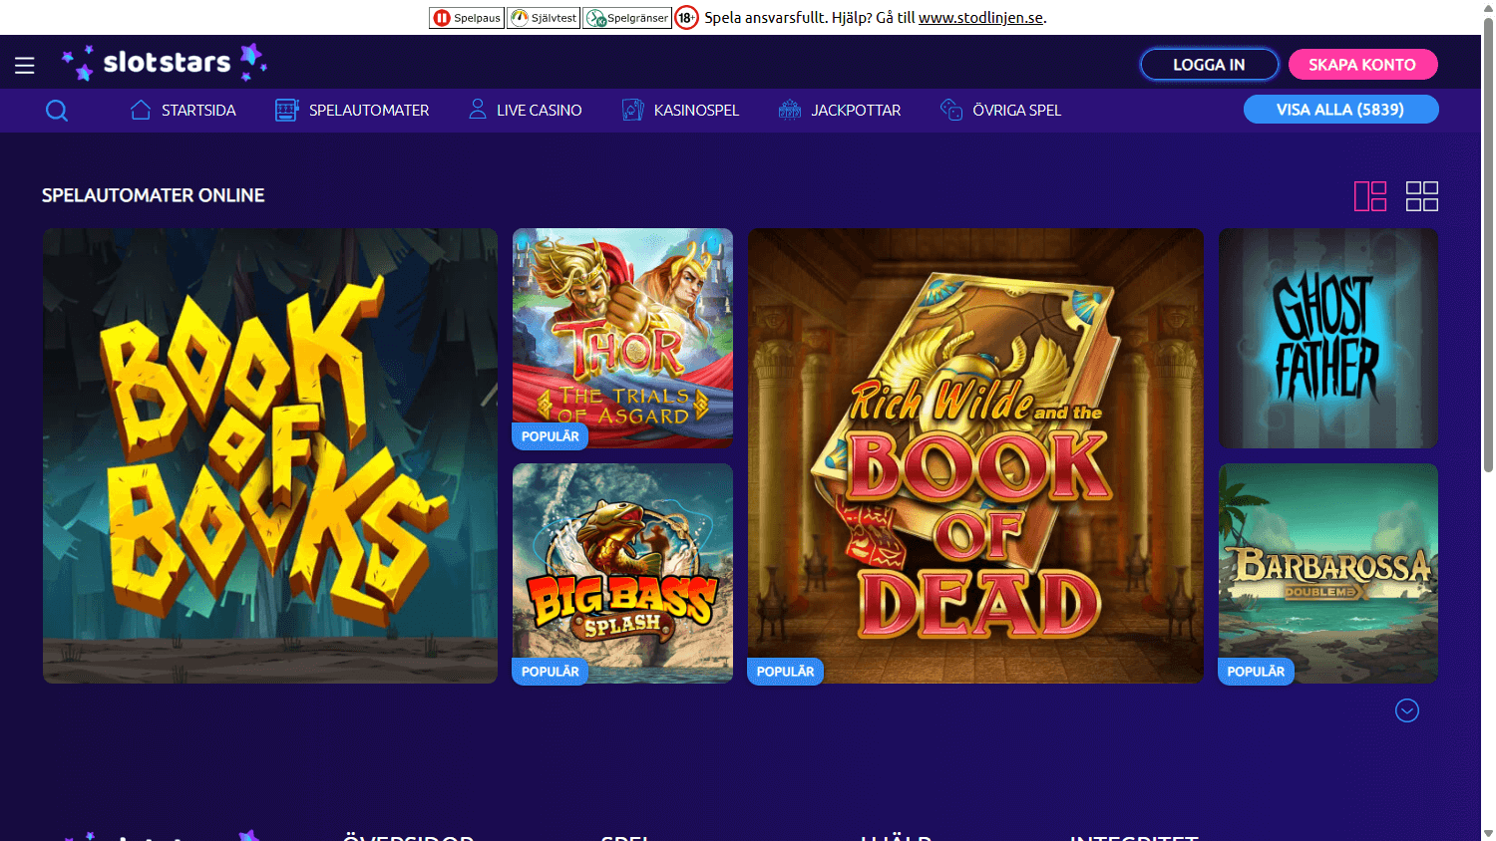Screen dimensions: 1496x841
Task: Select the Startsida home icon
Action: click(x=140, y=110)
